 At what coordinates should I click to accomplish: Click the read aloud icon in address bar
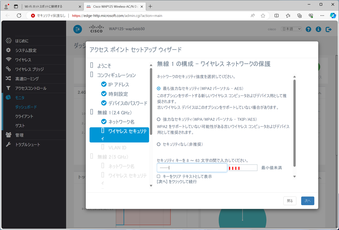(x=253, y=16)
